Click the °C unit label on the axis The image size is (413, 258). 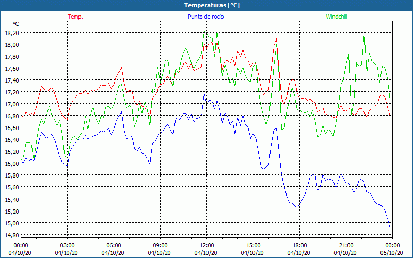point(16,24)
